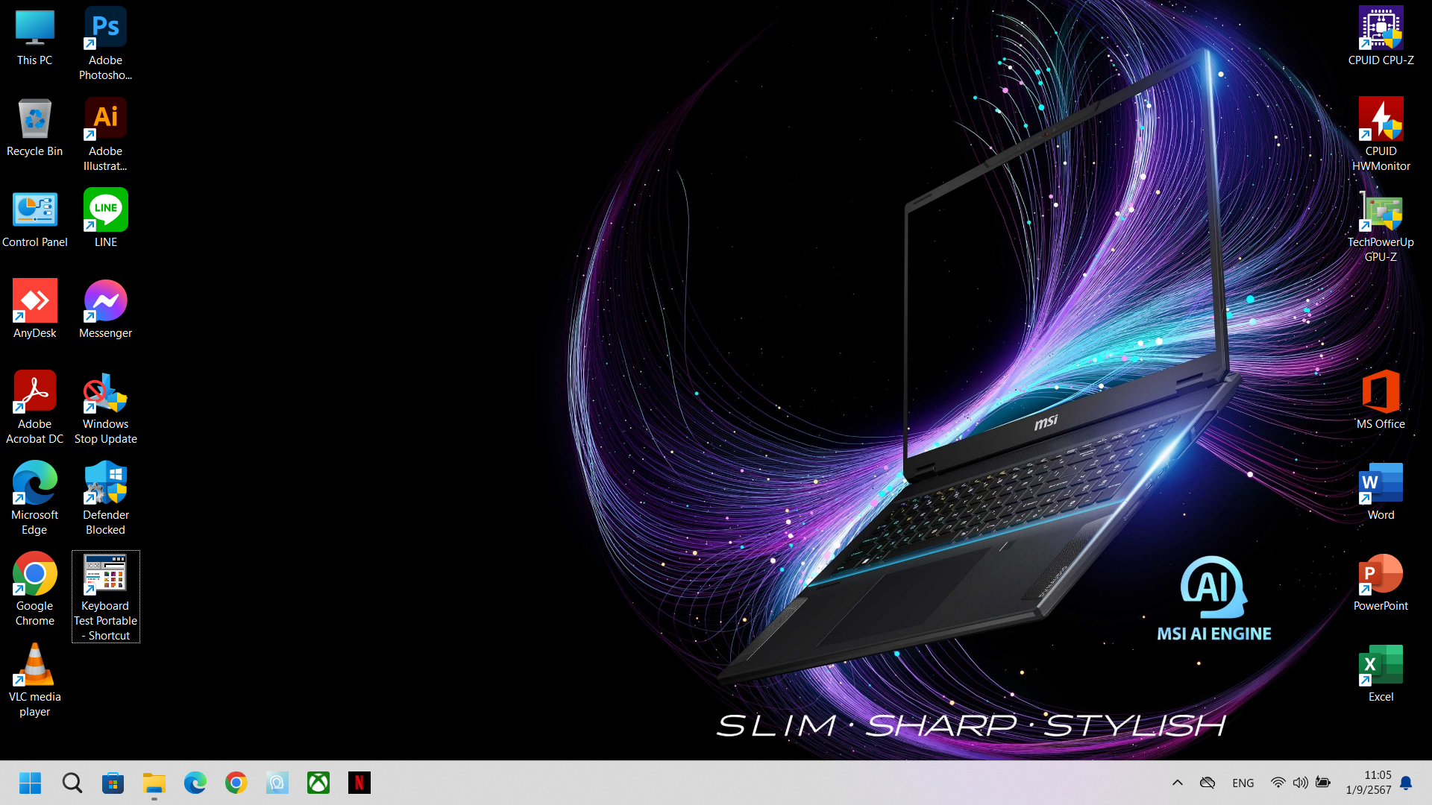Open the Wi-Fi network tray icon
Image resolution: width=1432 pixels, height=805 pixels.
point(1278,783)
